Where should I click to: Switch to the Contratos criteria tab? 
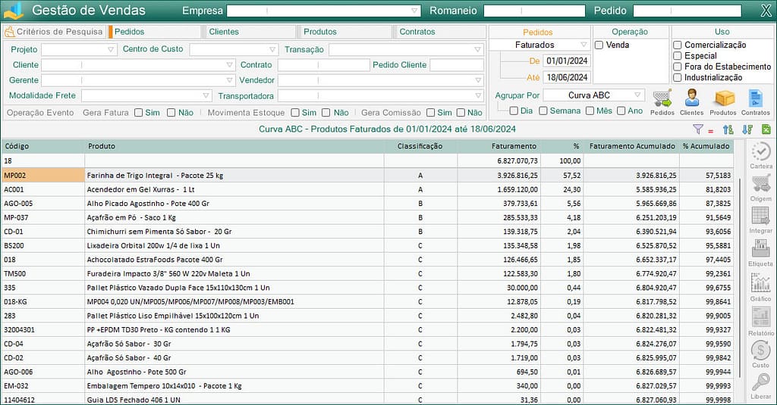coord(439,32)
